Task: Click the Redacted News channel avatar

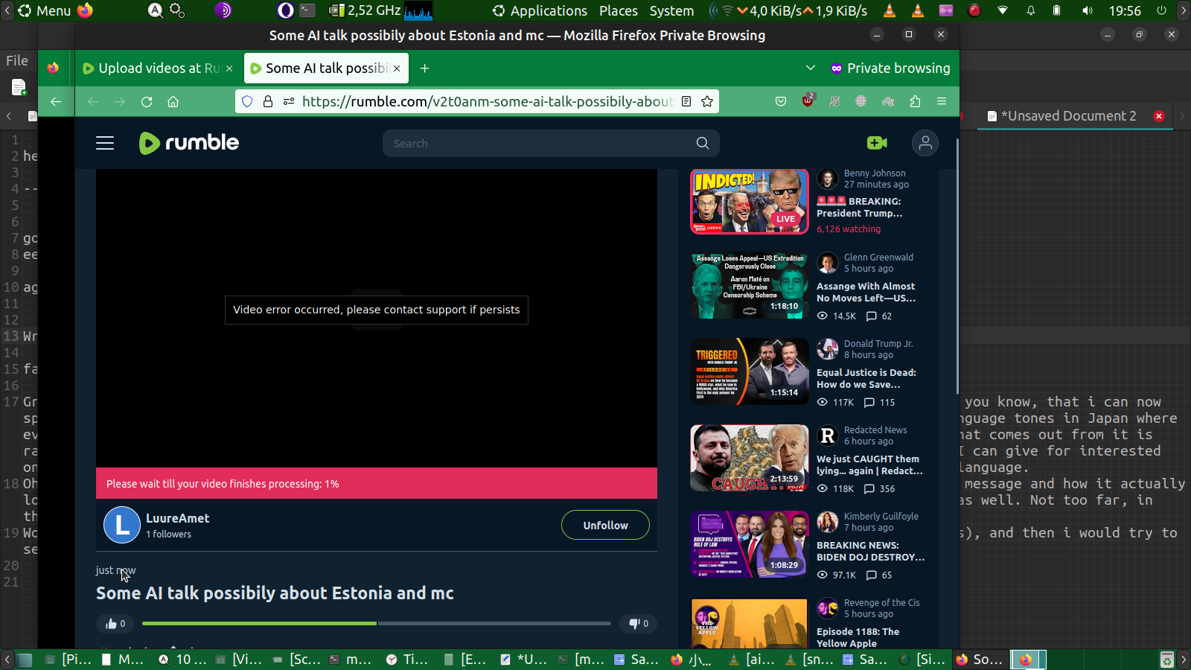Action: [x=828, y=435]
